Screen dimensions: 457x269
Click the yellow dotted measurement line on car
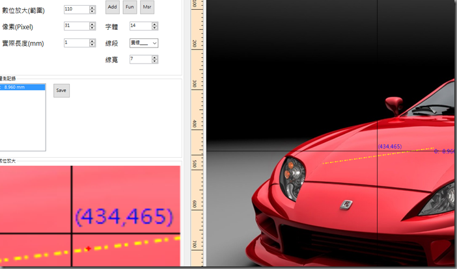(x=378, y=155)
